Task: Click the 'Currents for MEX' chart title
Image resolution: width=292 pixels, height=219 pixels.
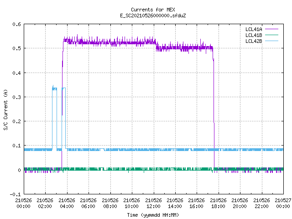Action: 153,10
